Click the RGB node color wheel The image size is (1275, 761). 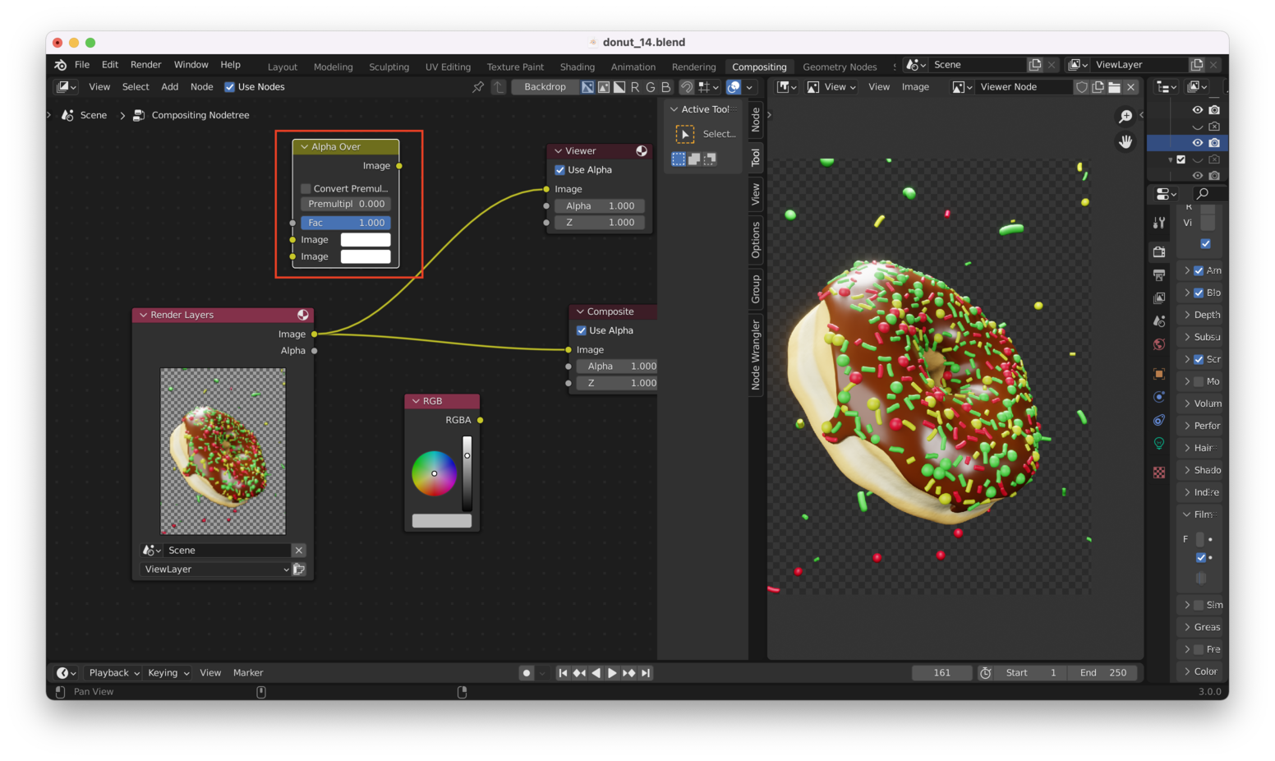click(x=434, y=473)
